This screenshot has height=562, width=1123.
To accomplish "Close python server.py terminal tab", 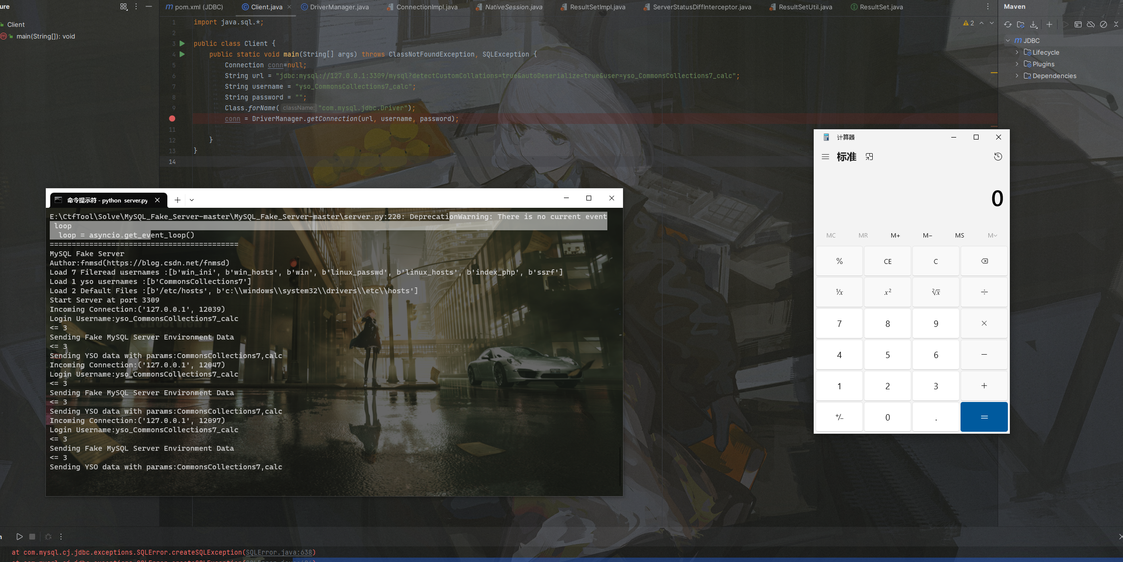I will tap(157, 200).
